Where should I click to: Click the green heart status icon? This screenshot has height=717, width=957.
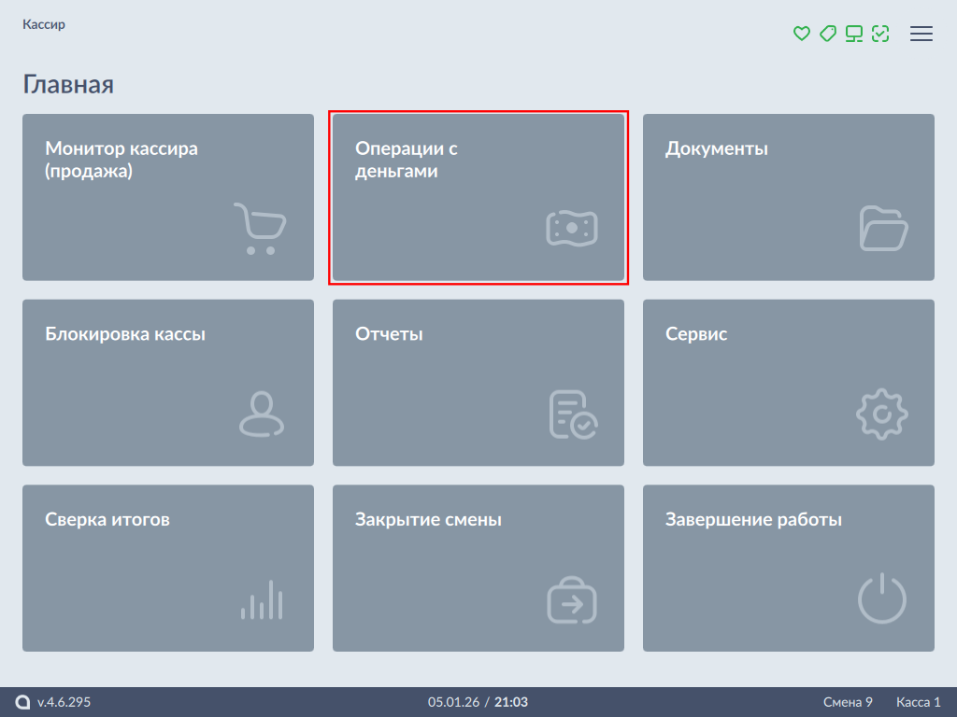click(x=801, y=34)
